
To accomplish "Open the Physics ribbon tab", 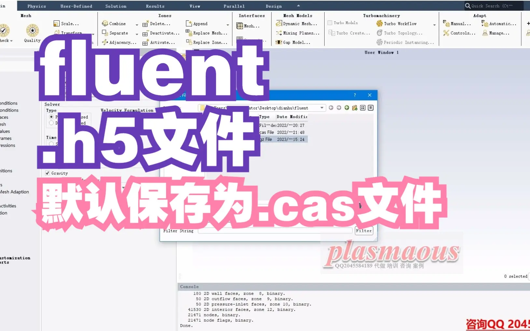I will tap(37, 6).
